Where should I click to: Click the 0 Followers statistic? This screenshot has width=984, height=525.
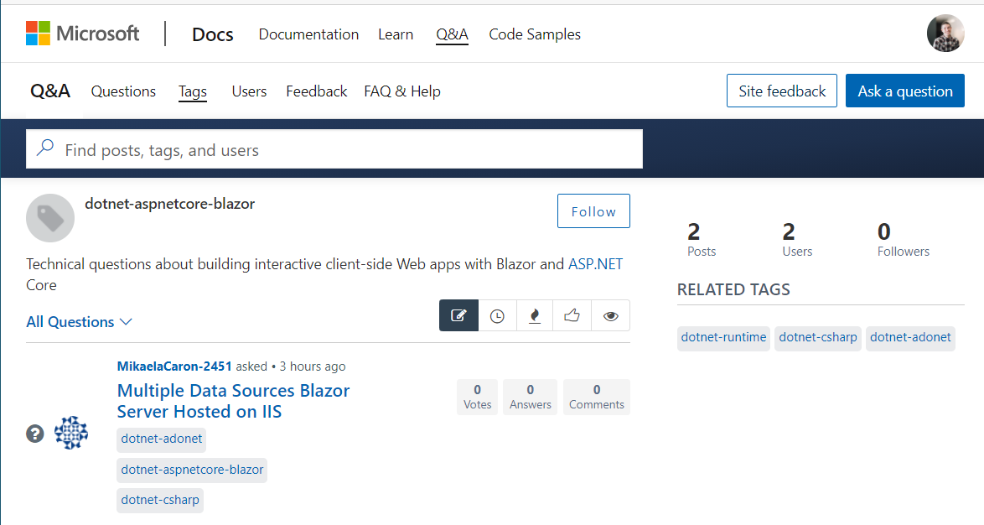coord(903,240)
